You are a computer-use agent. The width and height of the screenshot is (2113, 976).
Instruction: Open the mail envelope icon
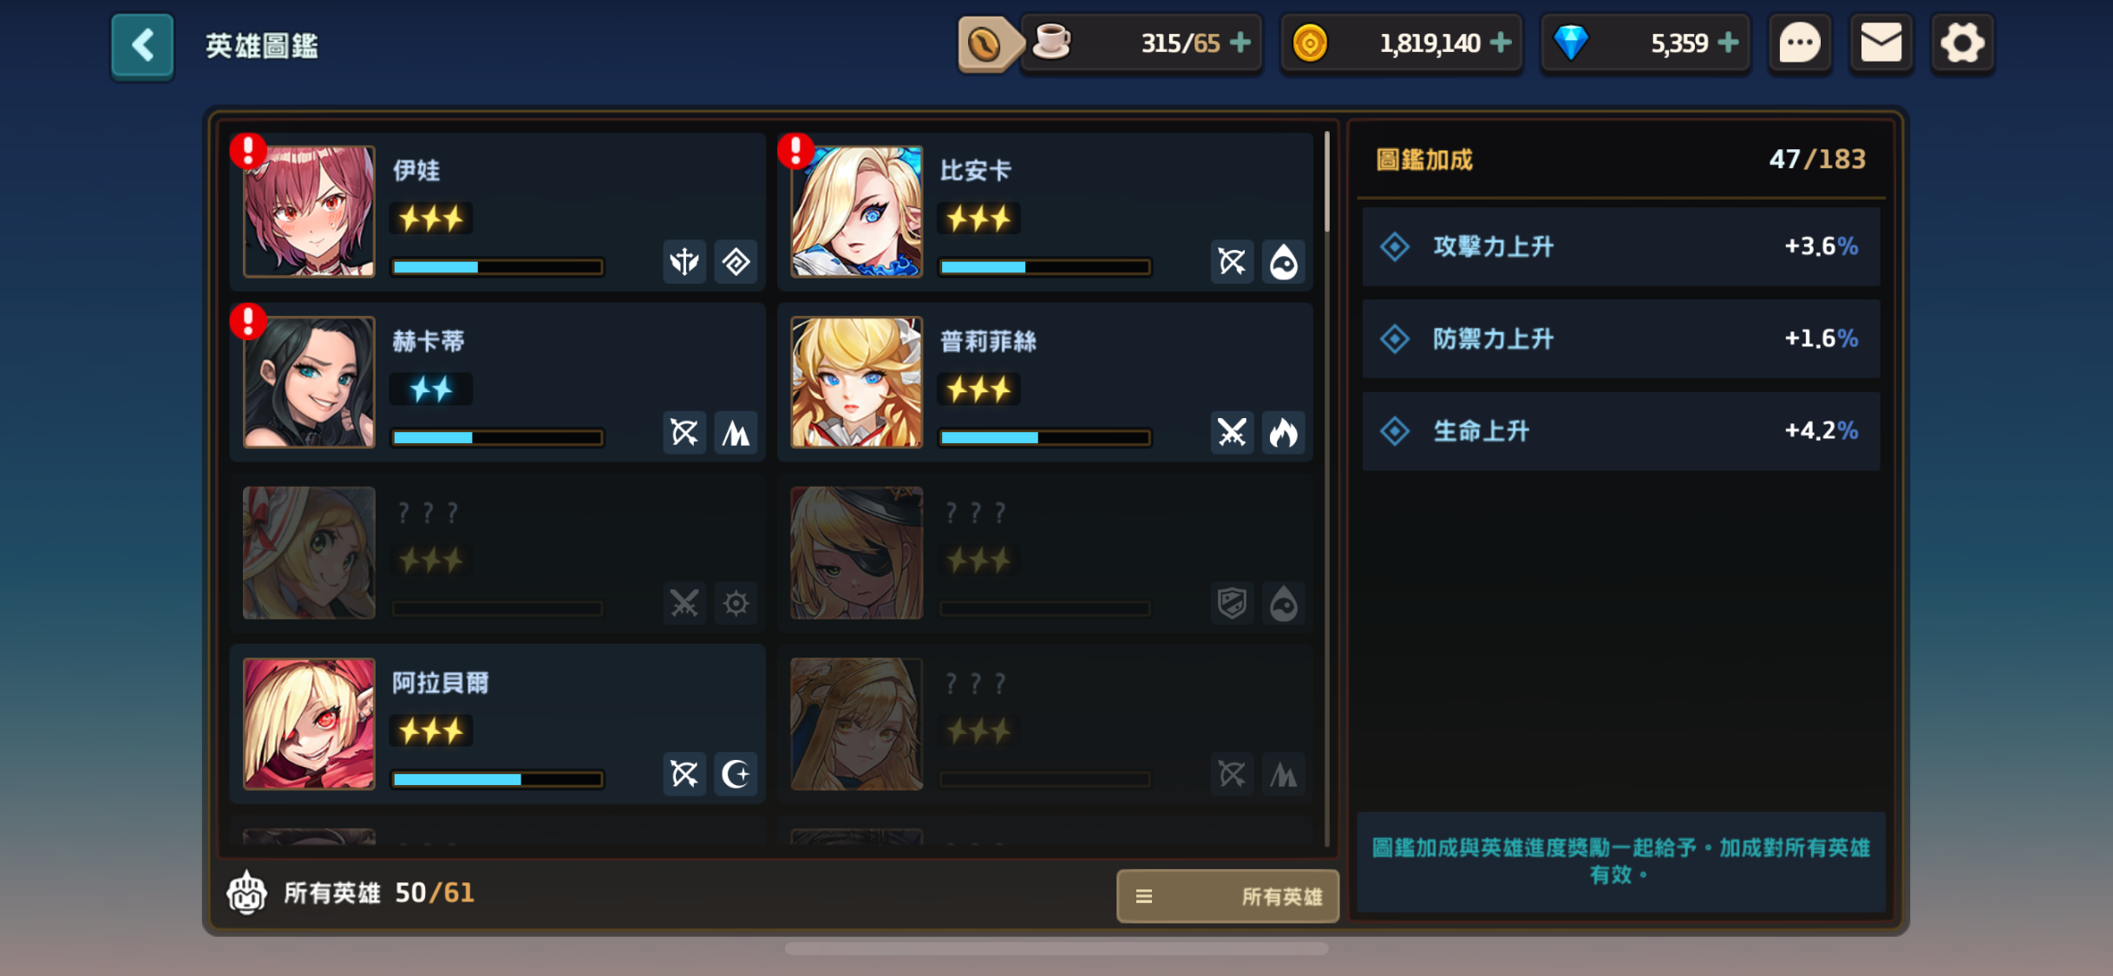[1881, 43]
